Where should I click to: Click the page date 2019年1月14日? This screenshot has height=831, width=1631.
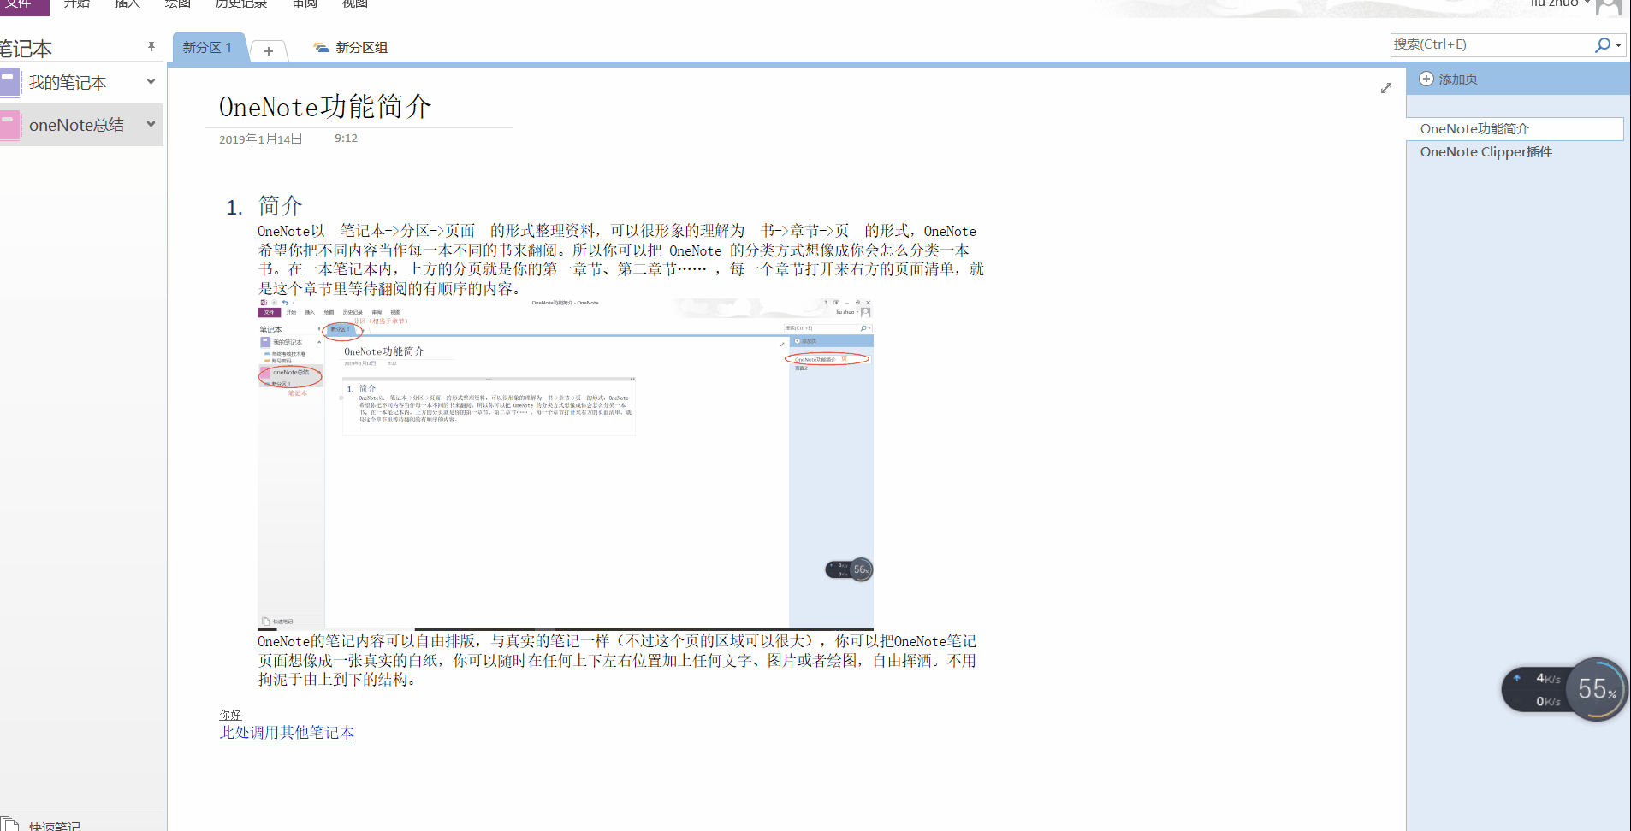coord(261,139)
